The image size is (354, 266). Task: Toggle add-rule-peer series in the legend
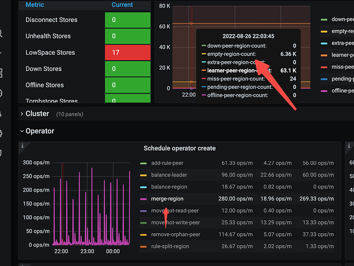[x=167, y=163]
